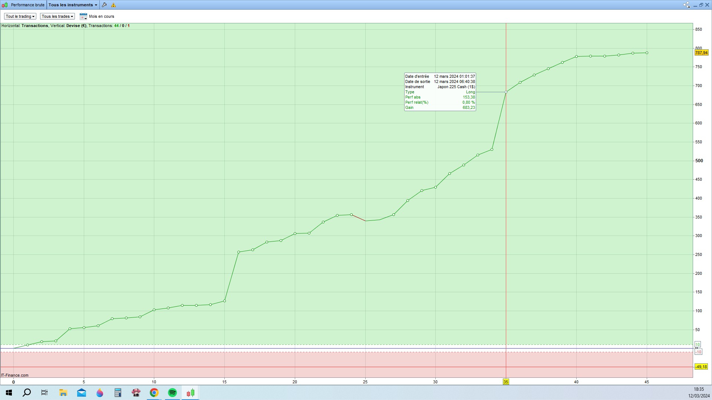Select the Performance brute tab

27,5
